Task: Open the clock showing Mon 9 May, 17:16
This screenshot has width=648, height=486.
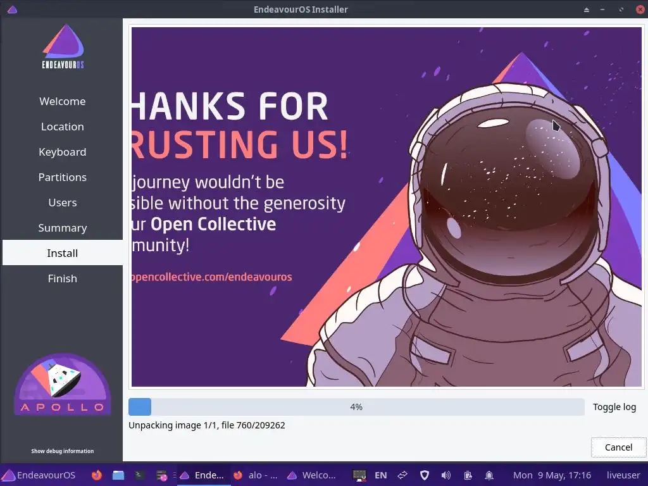Action: (x=552, y=475)
